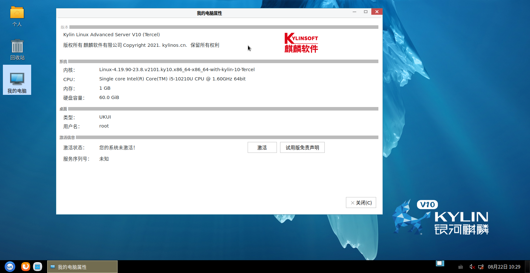Click the workspace switcher in the taskbar
Screen dimensions: 530x273
(x=440, y=263)
